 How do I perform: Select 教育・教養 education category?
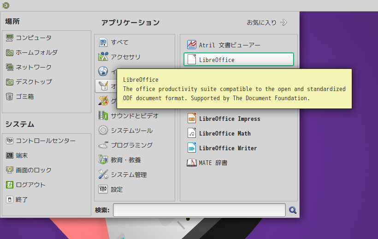[119, 159]
